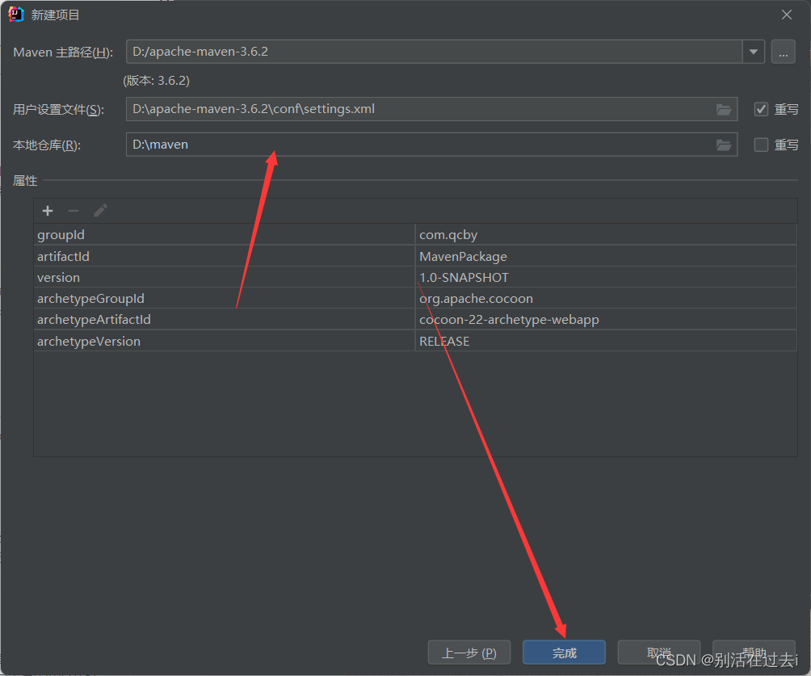Select the archetypeGroupId property name
Viewport: 811px width, 676px height.
pyautogui.click(x=90, y=299)
